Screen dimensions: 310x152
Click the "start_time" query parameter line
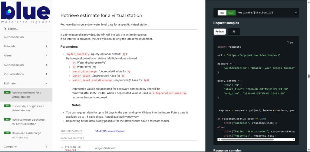click(x=257, y=89)
